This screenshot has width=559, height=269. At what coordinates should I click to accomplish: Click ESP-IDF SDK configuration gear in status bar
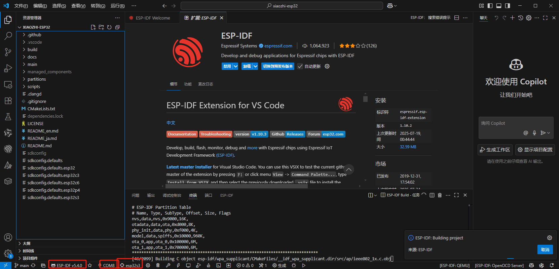point(148,265)
